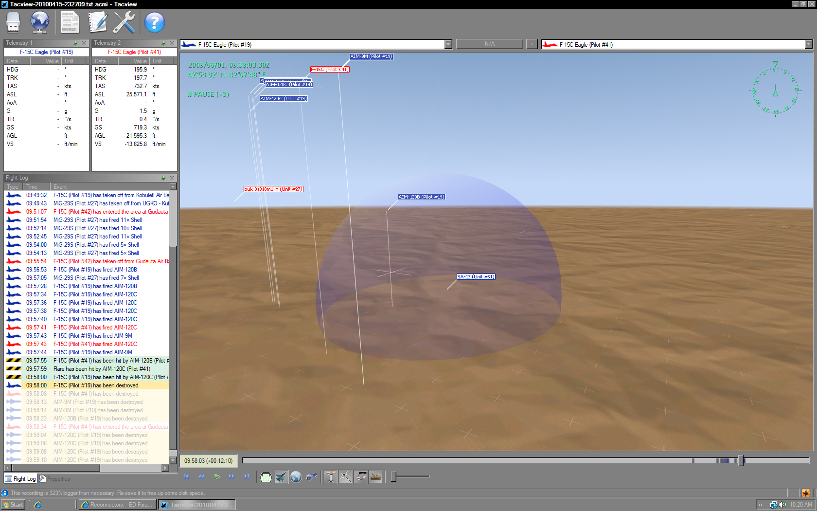Open the wrench and screwdriver options icon
This screenshot has width=817, height=511.
[x=124, y=22]
